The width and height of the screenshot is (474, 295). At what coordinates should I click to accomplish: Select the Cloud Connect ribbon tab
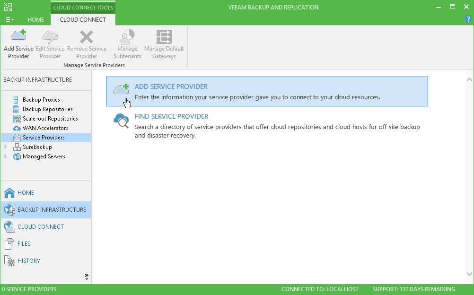pyautogui.click(x=83, y=19)
